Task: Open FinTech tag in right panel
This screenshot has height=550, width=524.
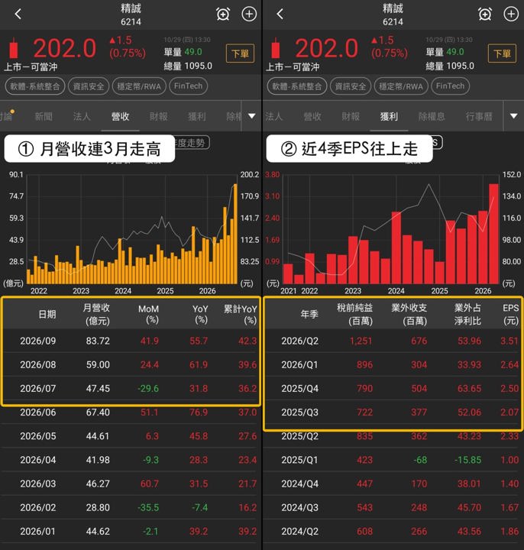Action: pyautogui.click(x=451, y=86)
